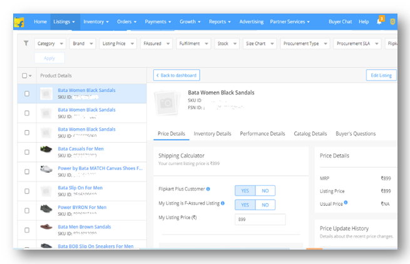Open Bata Casuals For Men listing link
Viewport: 410px width, 264px height.
pyautogui.click(x=81, y=149)
